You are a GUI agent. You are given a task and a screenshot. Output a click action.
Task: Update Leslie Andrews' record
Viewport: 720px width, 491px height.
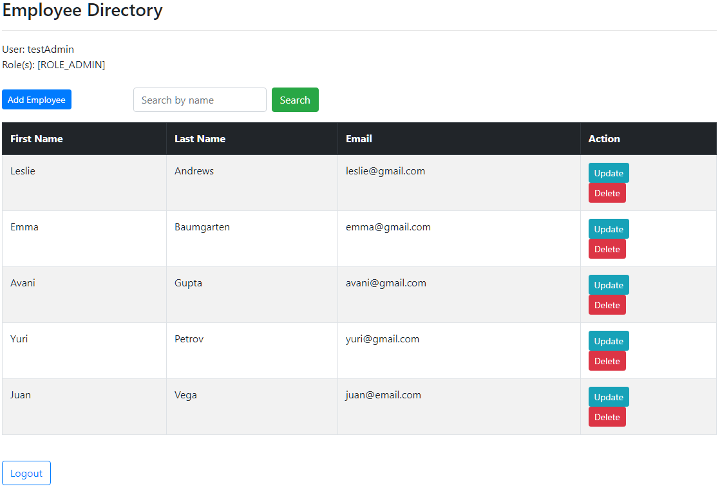coord(609,173)
